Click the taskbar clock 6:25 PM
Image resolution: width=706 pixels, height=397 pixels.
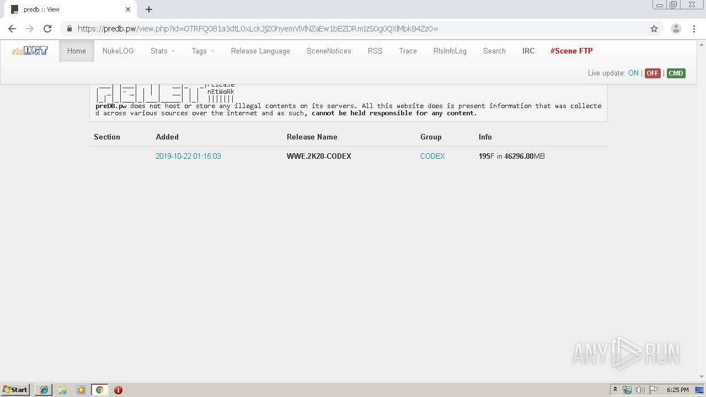point(677,390)
